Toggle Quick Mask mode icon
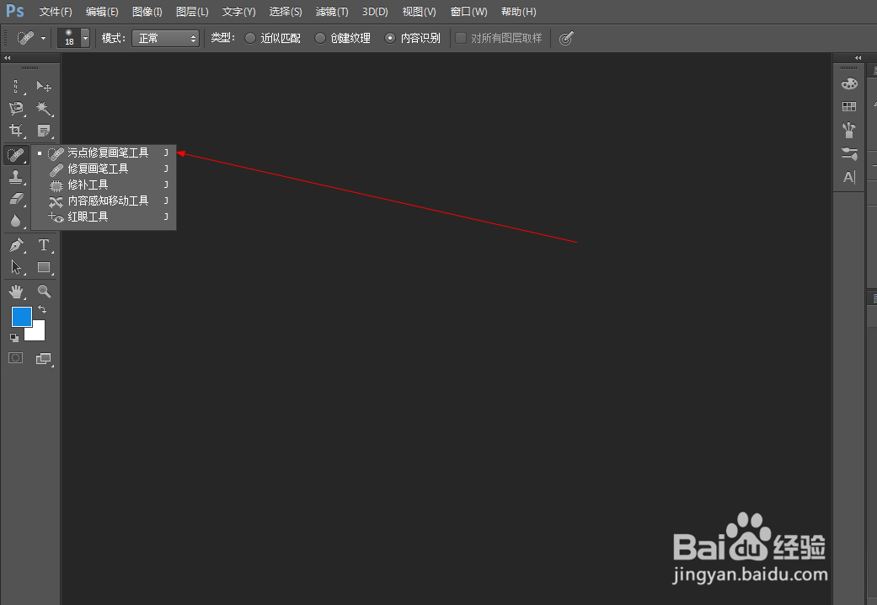The width and height of the screenshot is (877, 605). click(x=16, y=358)
